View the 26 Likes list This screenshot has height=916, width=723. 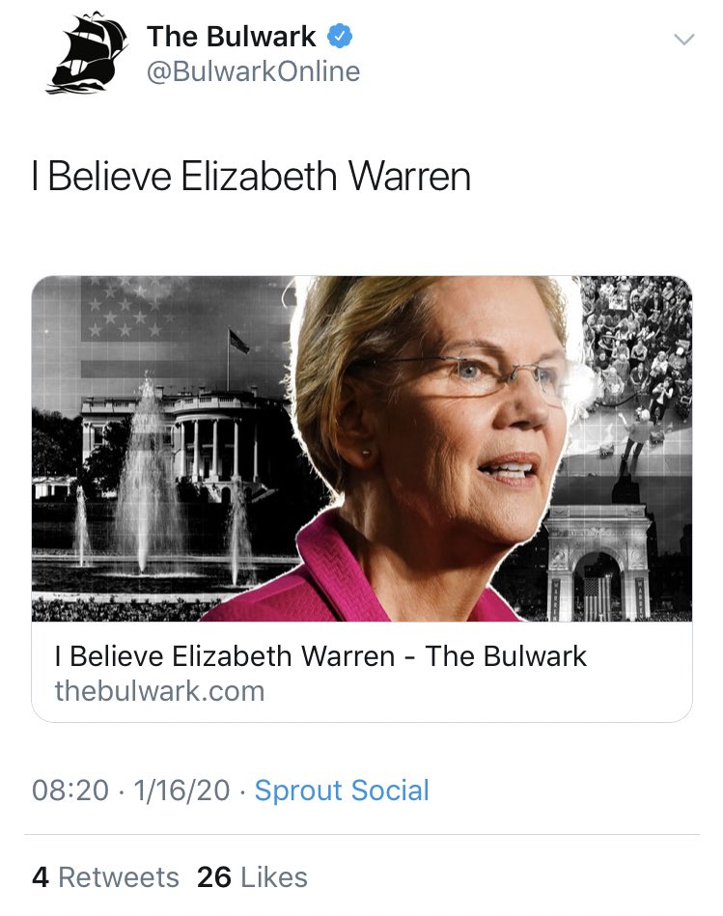pyautogui.click(x=252, y=877)
